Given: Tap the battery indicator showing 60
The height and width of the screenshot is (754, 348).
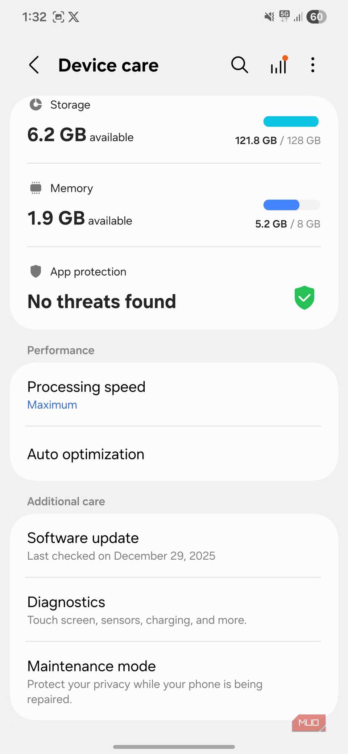Looking at the screenshot, I should pyautogui.click(x=316, y=17).
